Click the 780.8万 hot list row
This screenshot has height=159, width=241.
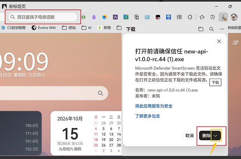point(21,126)
